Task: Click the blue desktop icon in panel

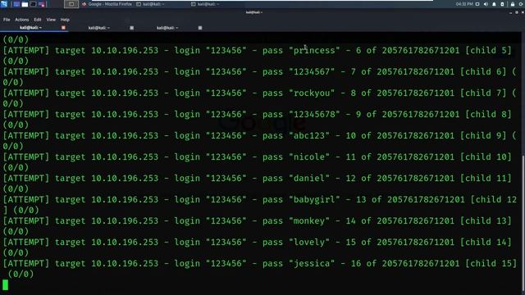Action: click(16, 4)
